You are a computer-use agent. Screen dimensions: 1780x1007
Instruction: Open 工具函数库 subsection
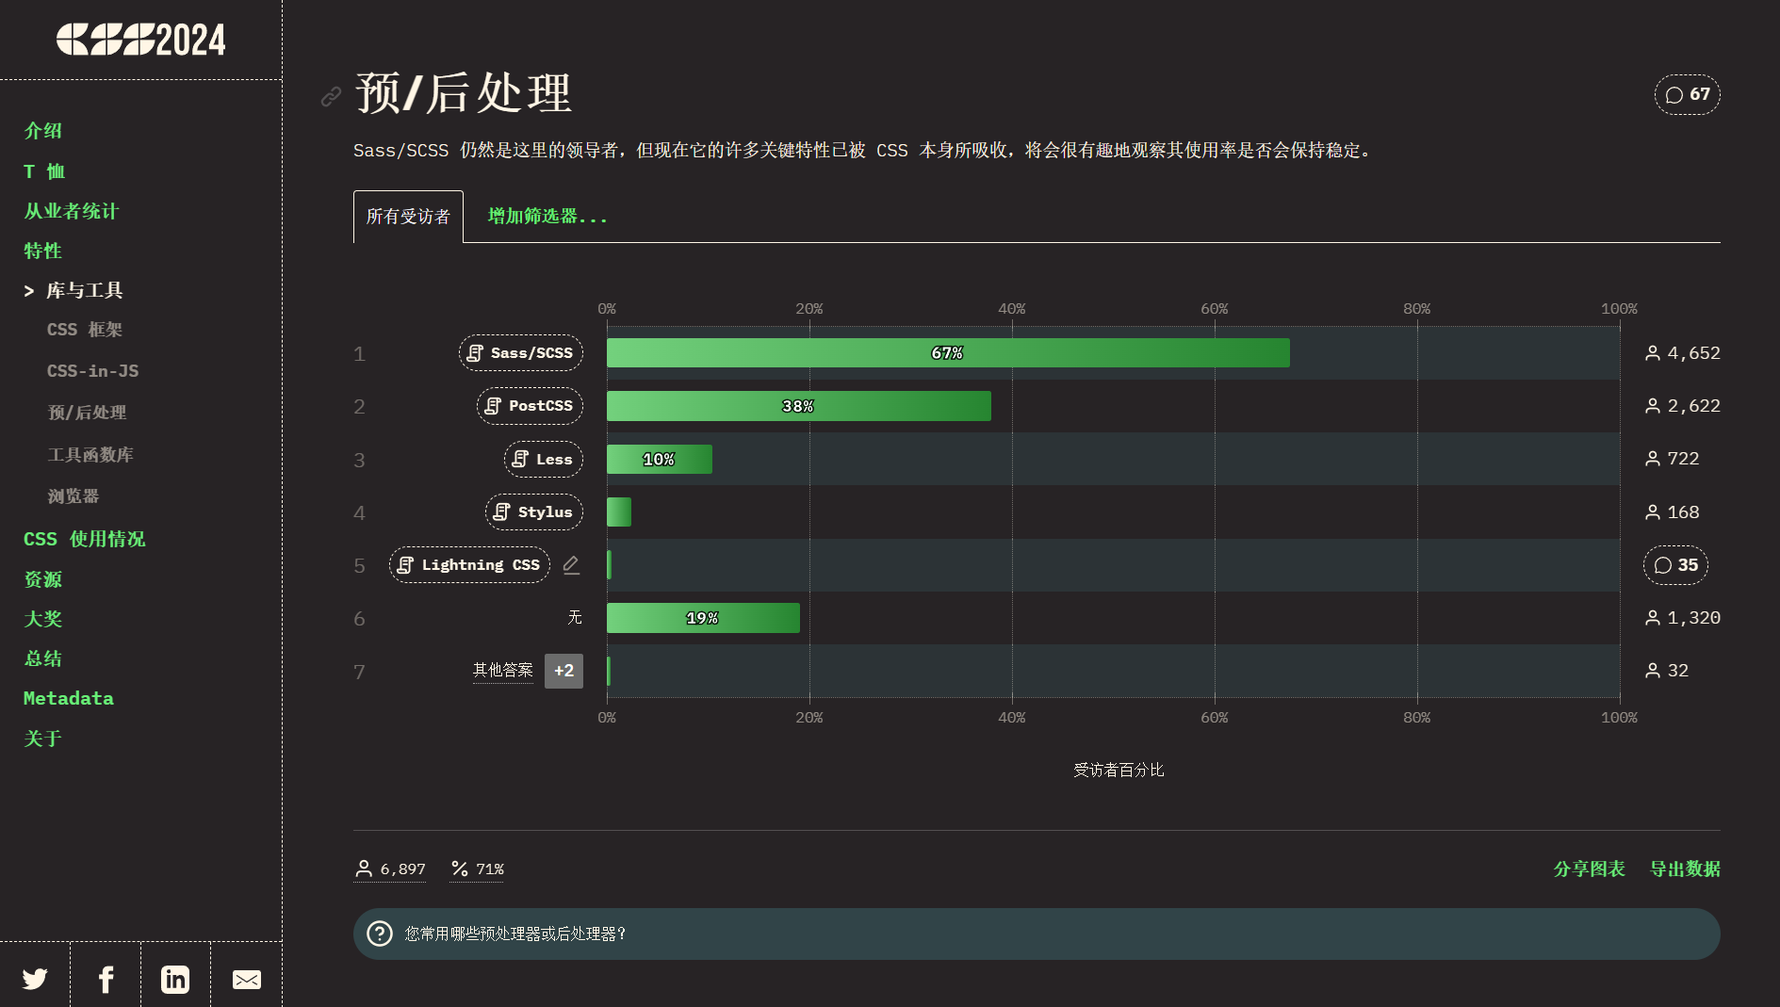[90, 455]
